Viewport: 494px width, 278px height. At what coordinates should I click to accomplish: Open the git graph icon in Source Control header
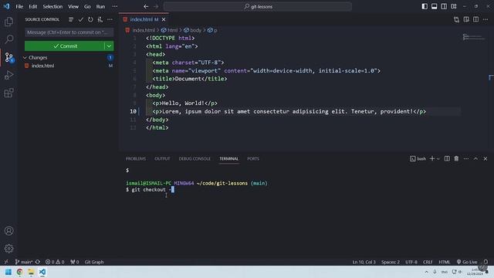pos(100,19)
